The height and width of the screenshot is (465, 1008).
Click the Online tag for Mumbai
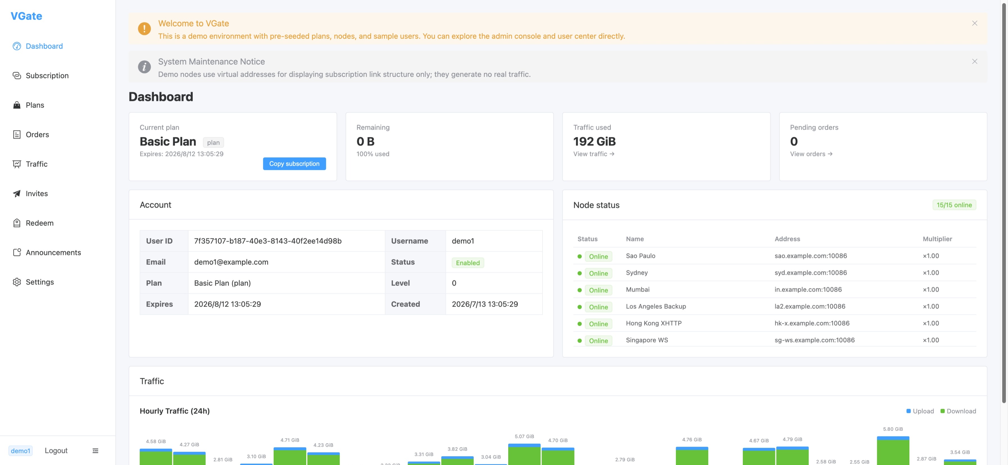(598, 290)
